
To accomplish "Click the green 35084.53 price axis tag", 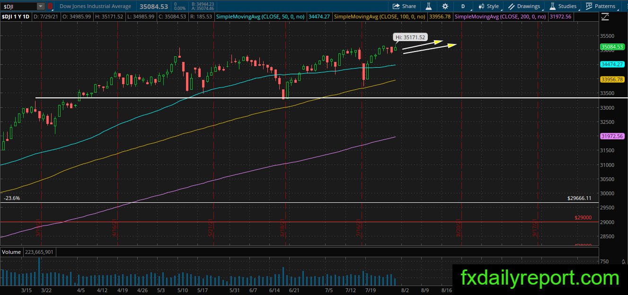I will pos(611,47).
